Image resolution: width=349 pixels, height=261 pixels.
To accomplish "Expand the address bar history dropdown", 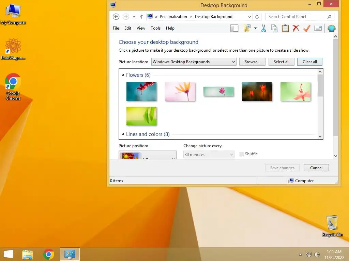I will (x=249, y=17).
